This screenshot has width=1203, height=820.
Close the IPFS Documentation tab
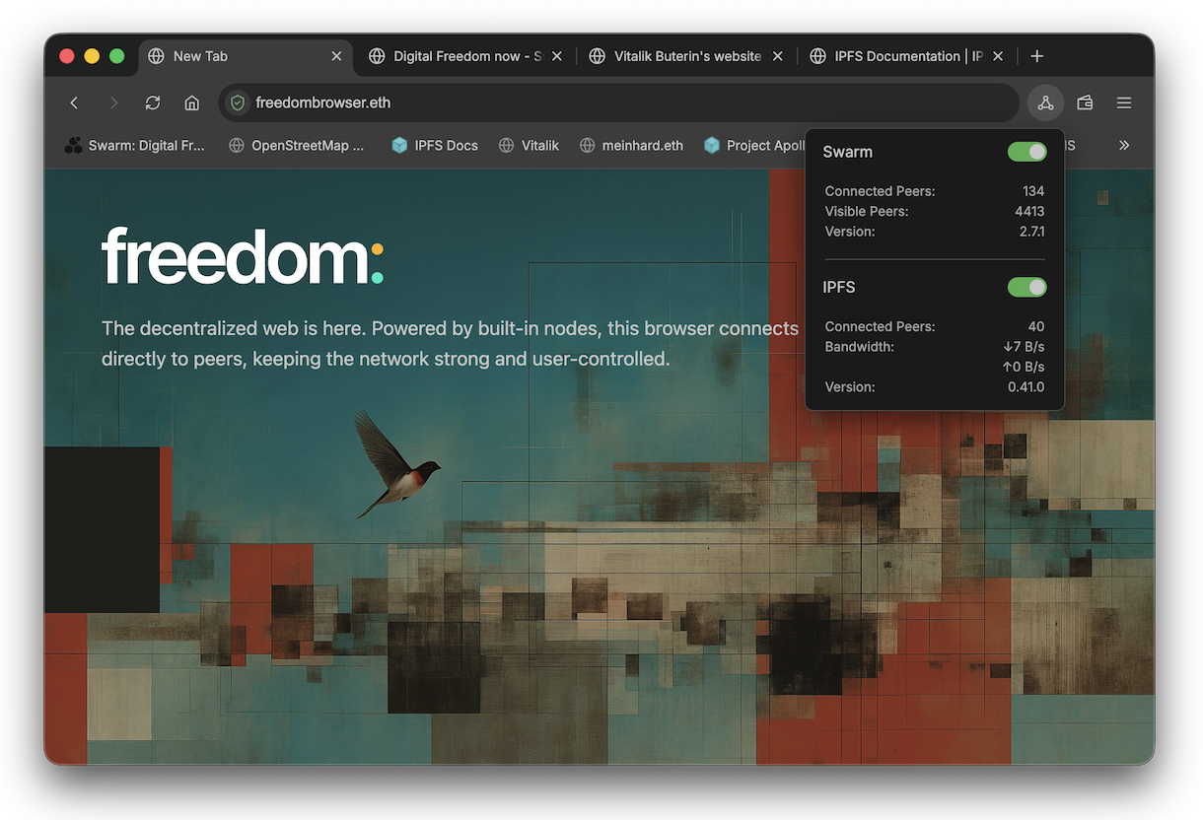pos(998,56)
